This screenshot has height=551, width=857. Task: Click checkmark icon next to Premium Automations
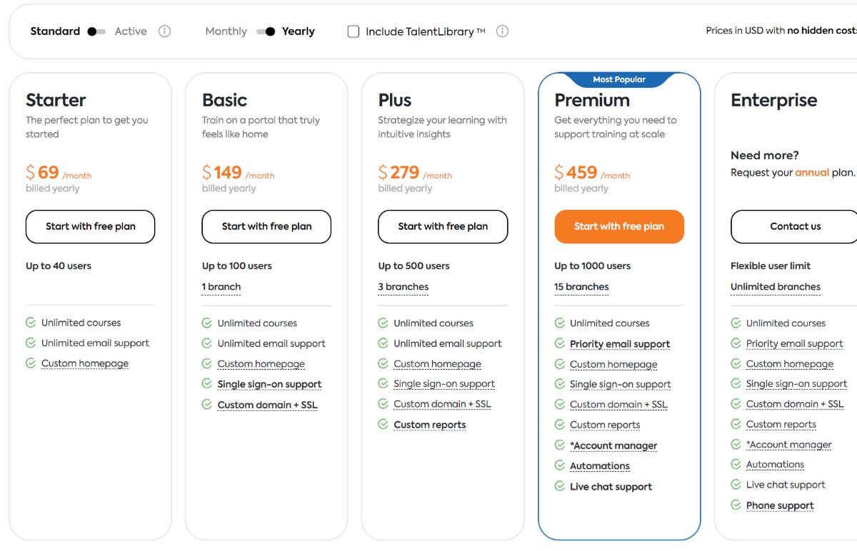click(x=560, y=466)
